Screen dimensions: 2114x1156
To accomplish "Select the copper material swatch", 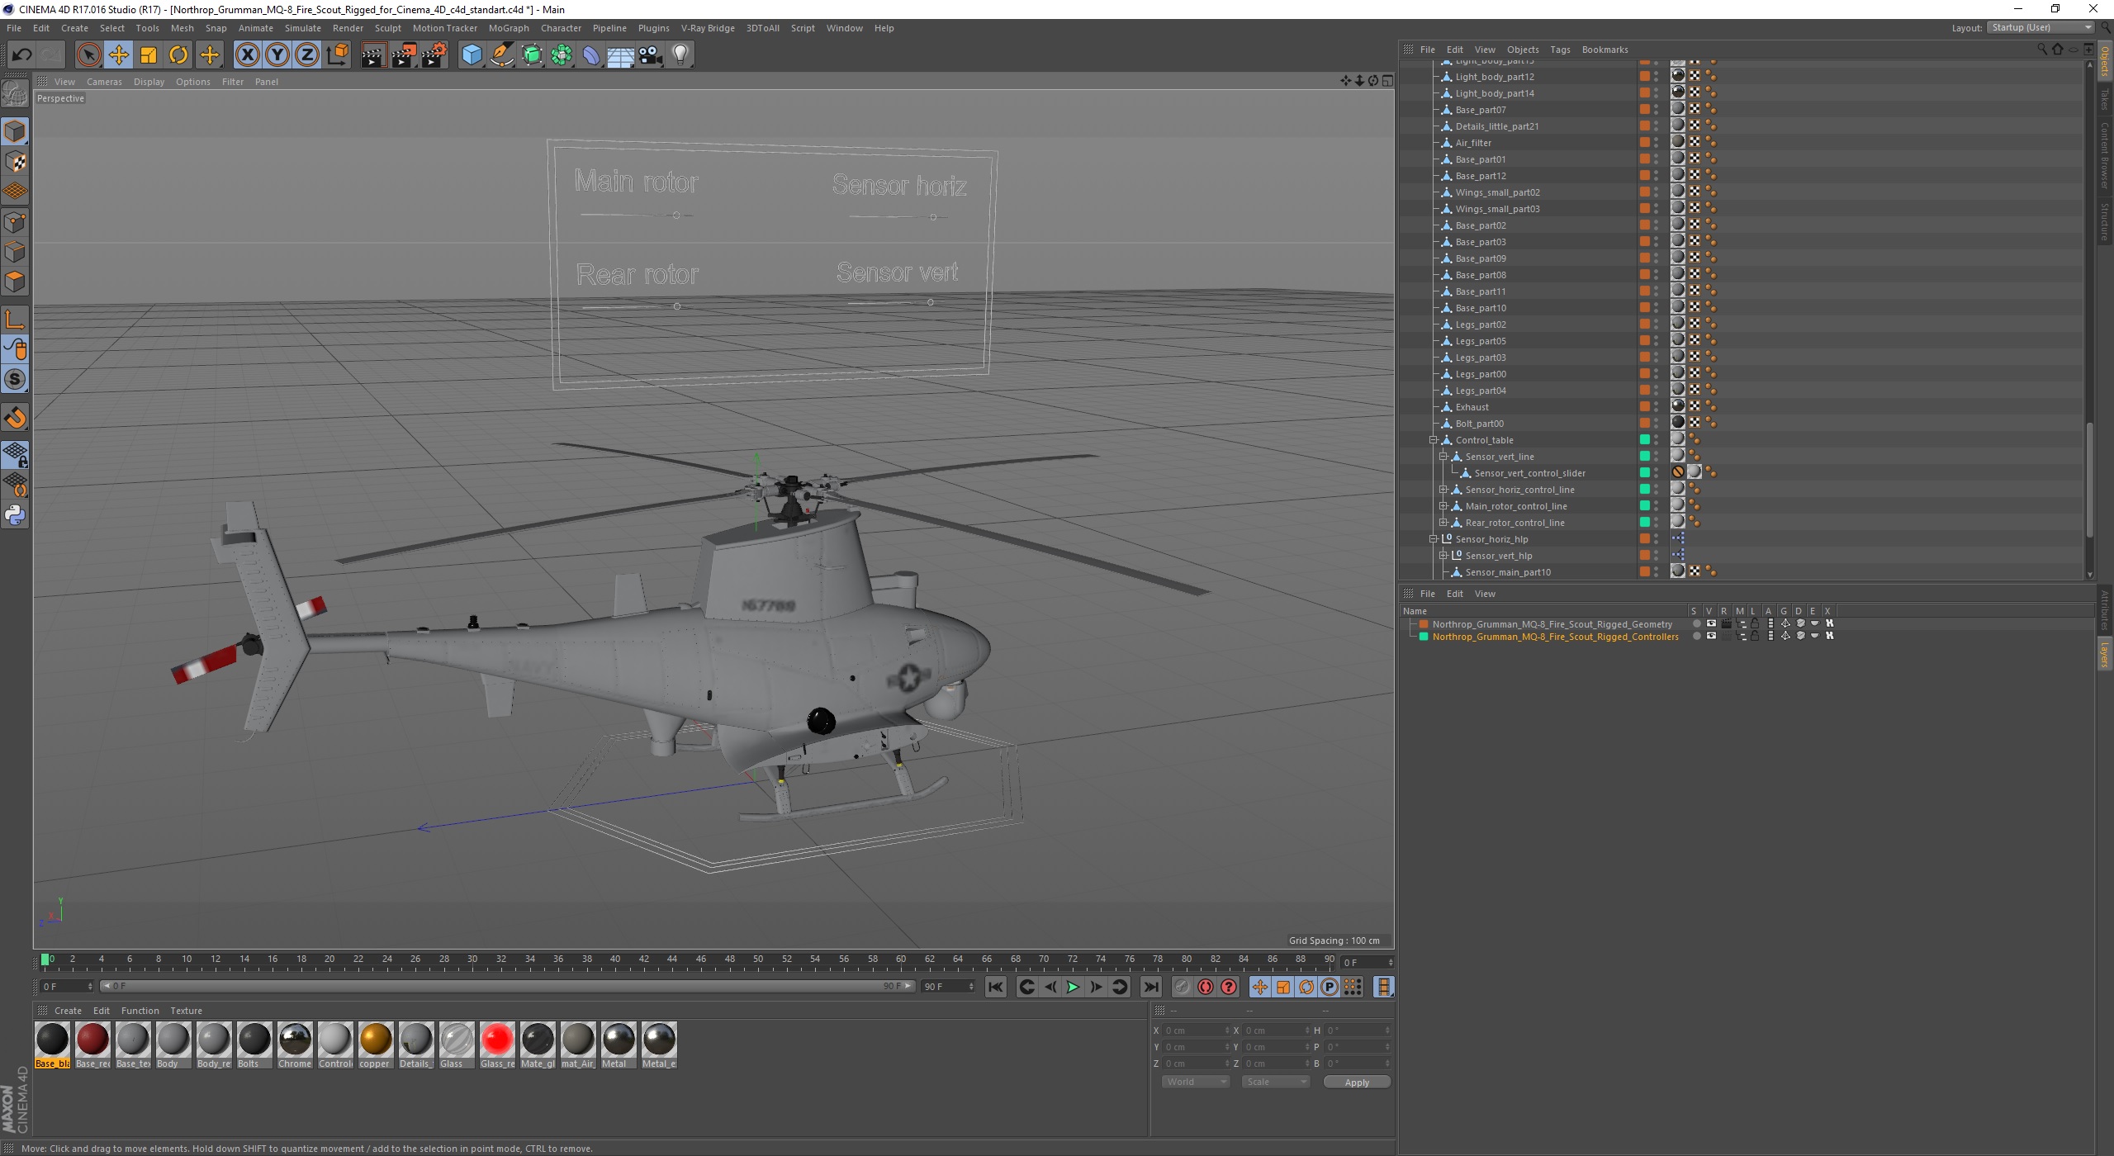I will pyautogui.click(x=375, y=1045).
